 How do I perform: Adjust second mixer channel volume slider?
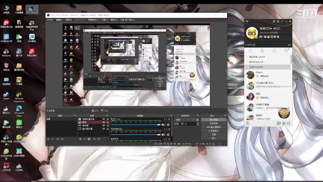click(136, 135)
